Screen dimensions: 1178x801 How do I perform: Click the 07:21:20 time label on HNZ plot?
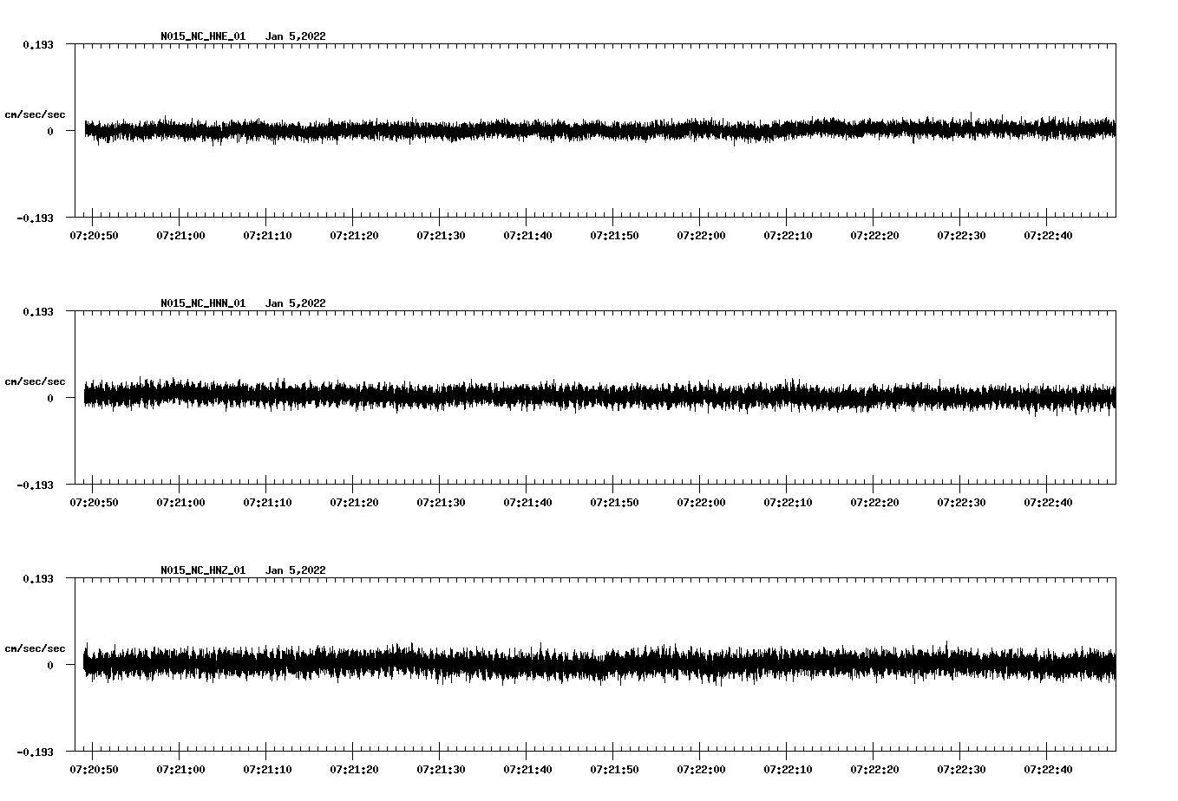tap(354, 770)
